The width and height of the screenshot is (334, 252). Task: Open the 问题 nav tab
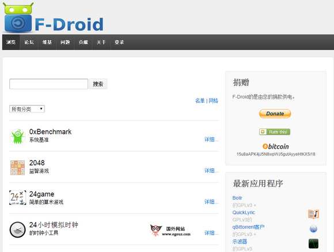[65, 42]
